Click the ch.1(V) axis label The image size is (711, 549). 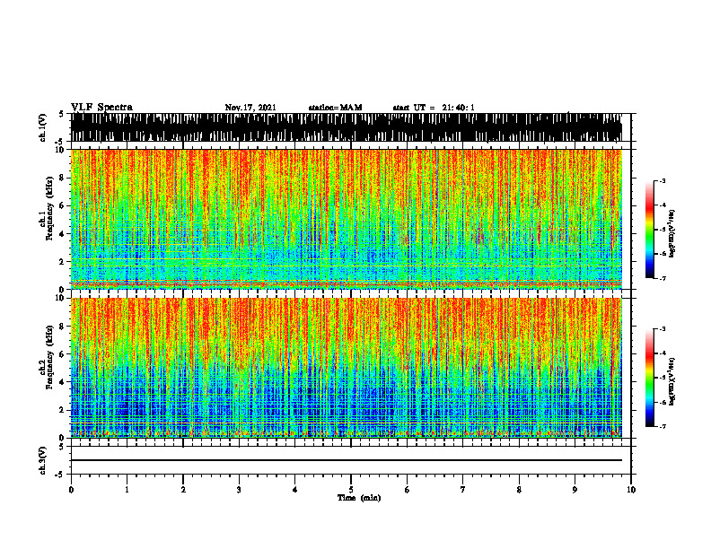pos(43,127)
